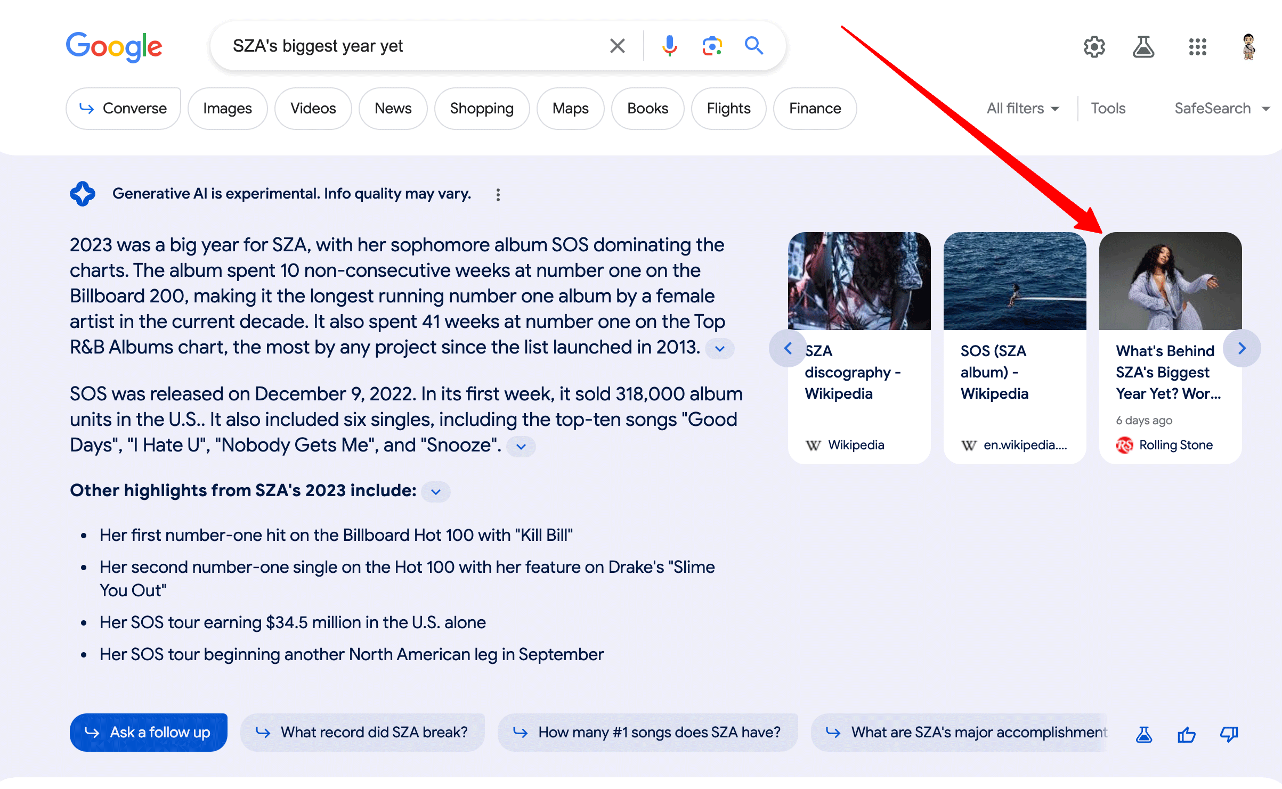Viewport: 1282px width, 789px height.
Task: Open the SafeSearch dropdown
Action: click(x=1221, y=109)
